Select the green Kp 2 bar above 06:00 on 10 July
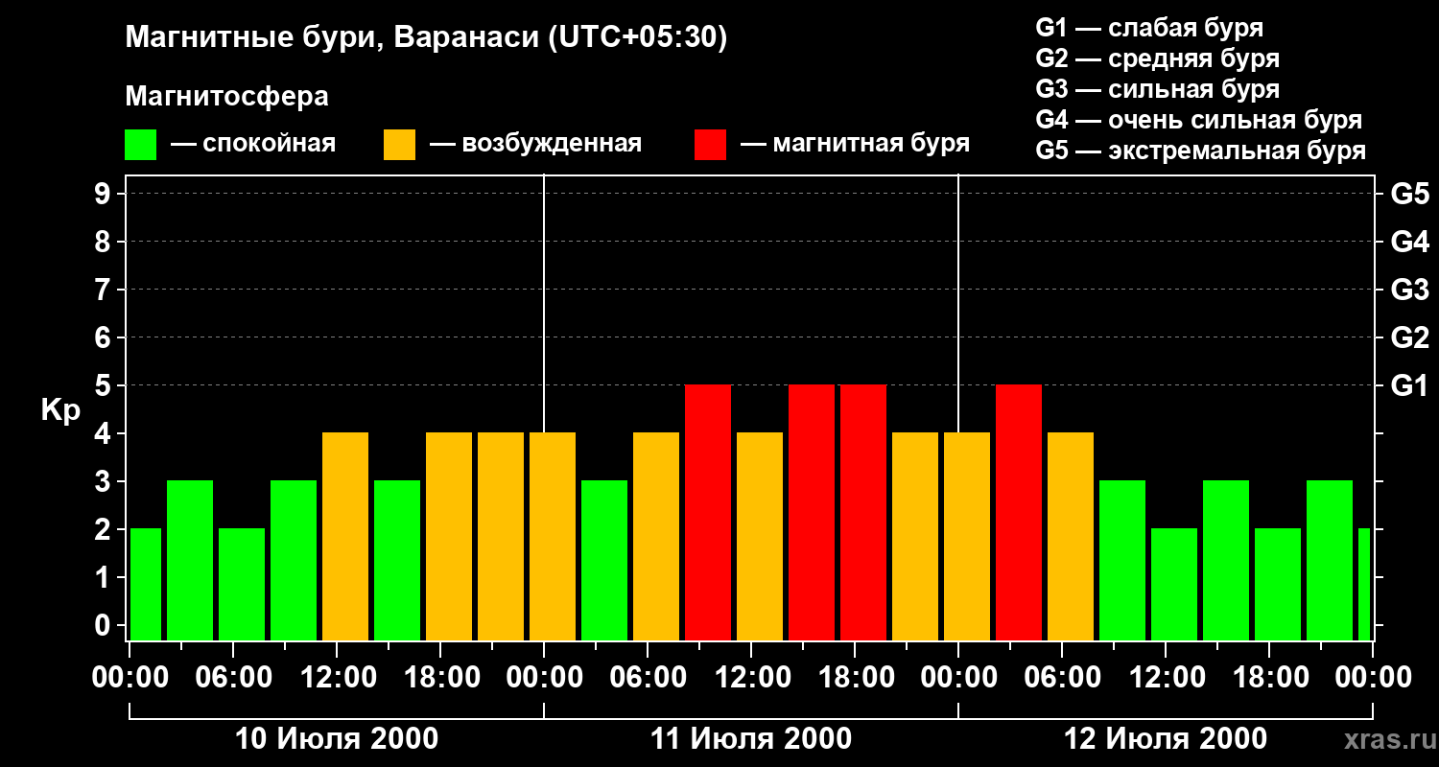Screen dimensions: 1439x767 (242, 584)
